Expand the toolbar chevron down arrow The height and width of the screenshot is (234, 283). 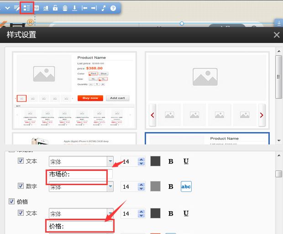click(x=7, y=8)
